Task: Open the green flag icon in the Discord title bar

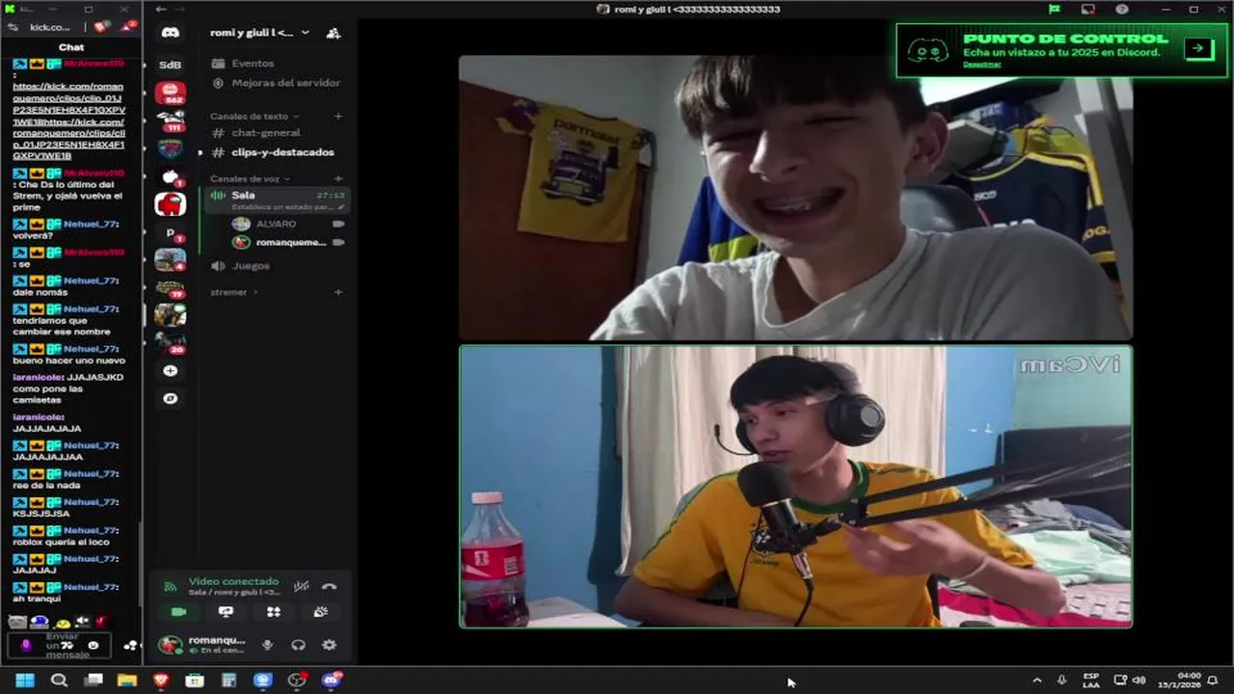Action: point(1055,10)
